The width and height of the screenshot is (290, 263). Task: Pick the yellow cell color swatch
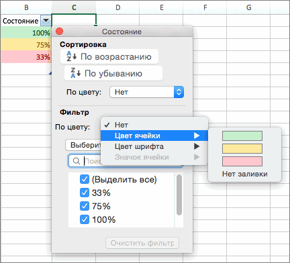tap(242, 148)
